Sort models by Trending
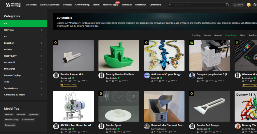This screenshot has height=134, width=257. pos(196,35)
